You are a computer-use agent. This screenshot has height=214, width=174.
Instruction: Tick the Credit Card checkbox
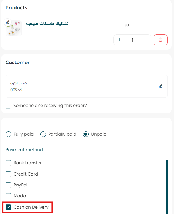9,174
